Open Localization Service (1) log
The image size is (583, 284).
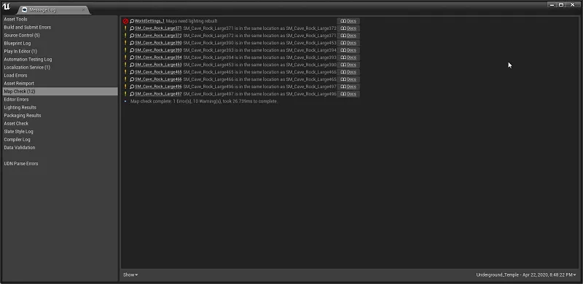(60, 67)
